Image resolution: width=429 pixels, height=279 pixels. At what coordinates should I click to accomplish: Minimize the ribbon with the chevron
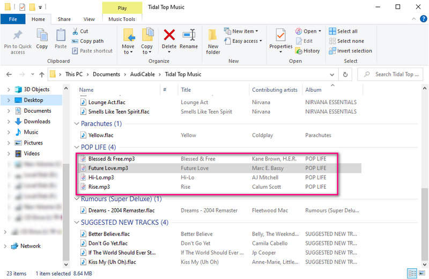click(413, 19)
